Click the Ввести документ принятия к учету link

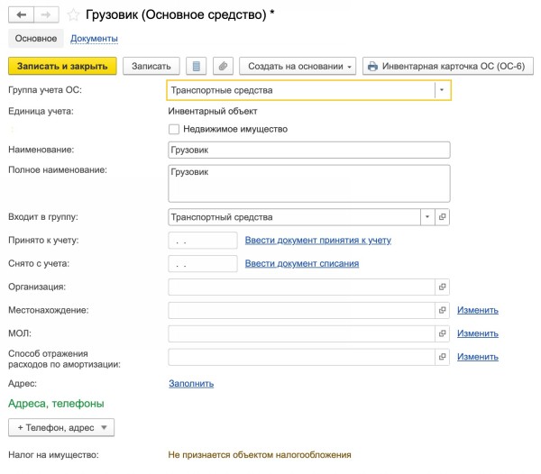tap(318, 241)
